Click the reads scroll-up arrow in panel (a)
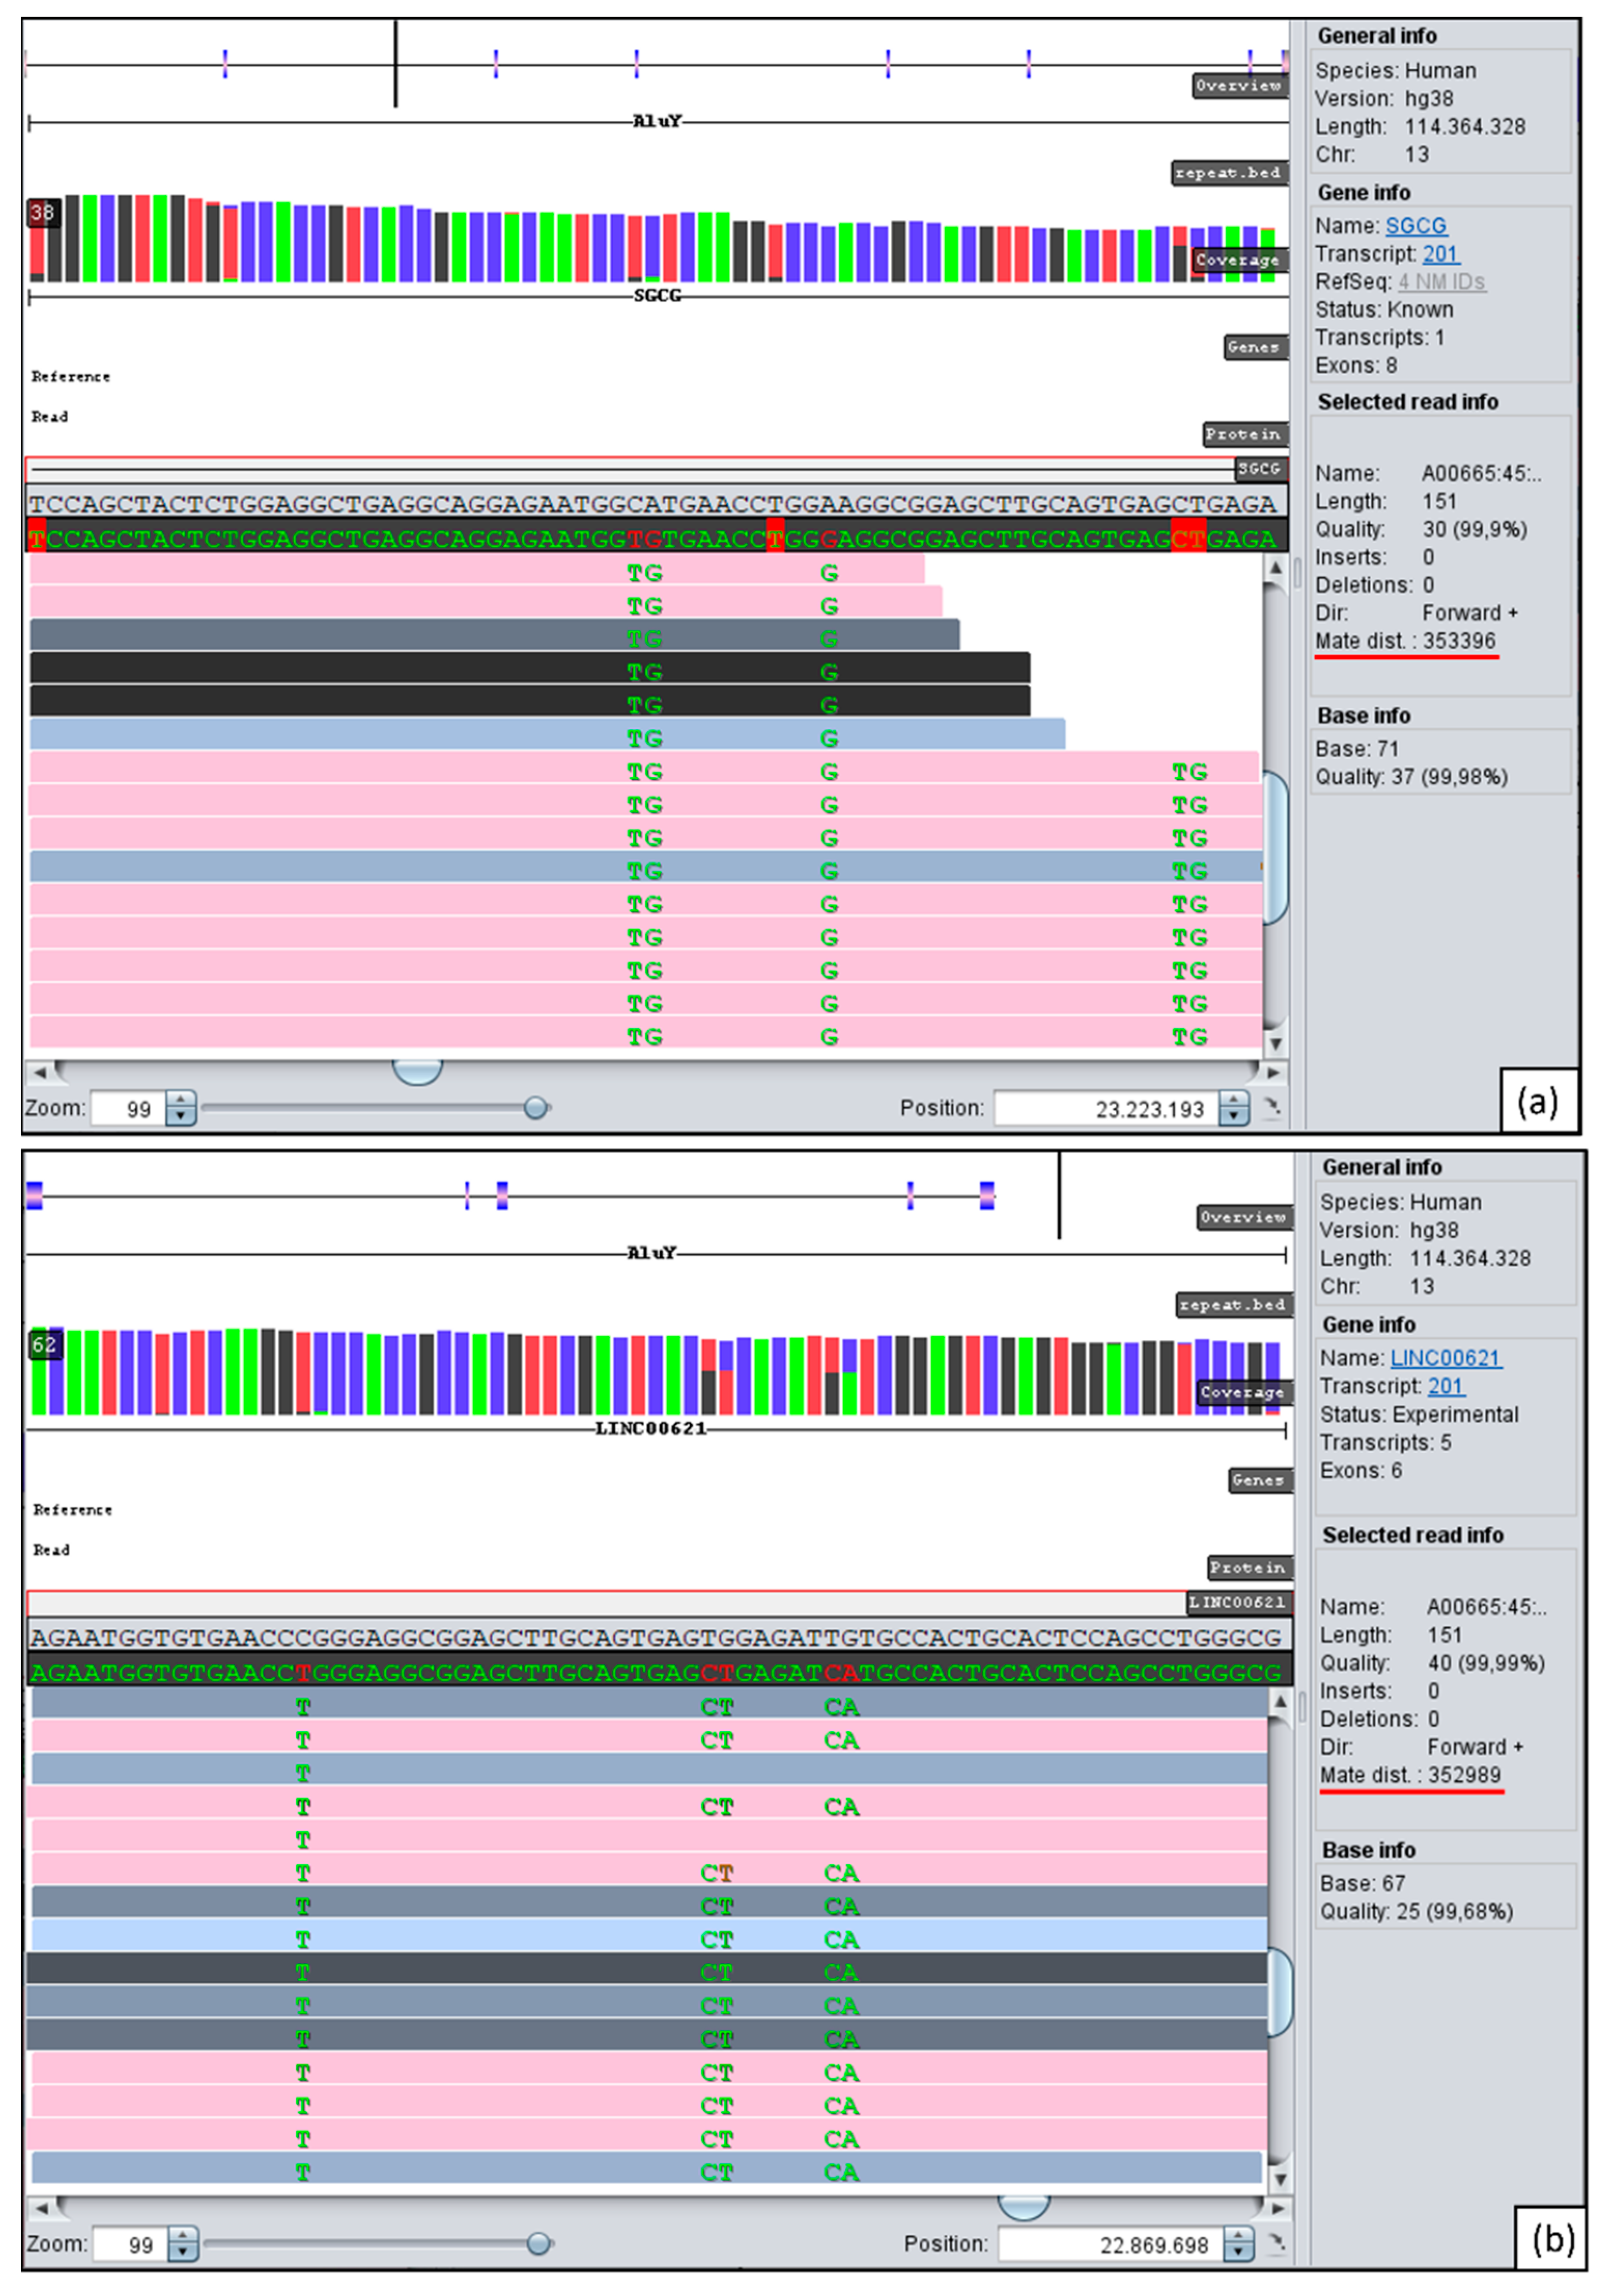1606x2296 pixels. [x=1275, y=568]
